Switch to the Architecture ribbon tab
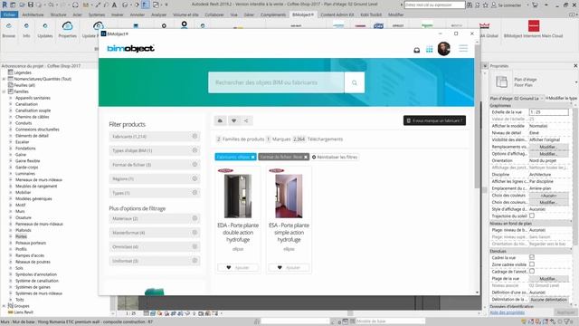579x326 pixels. click(33, 14)
